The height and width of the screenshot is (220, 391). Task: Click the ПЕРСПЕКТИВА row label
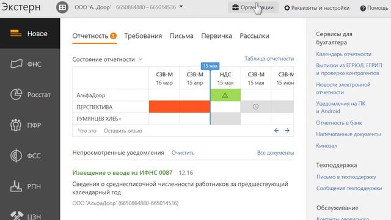coord(95,108)
